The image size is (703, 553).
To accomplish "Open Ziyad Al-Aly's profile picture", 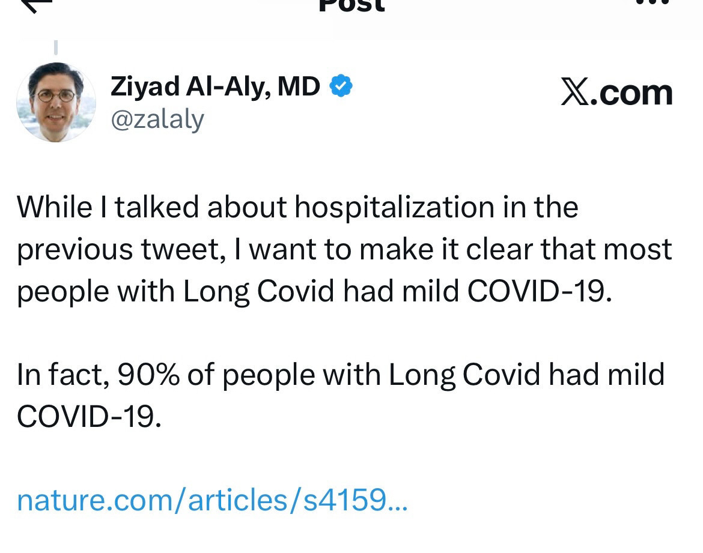I will point(56,102).
